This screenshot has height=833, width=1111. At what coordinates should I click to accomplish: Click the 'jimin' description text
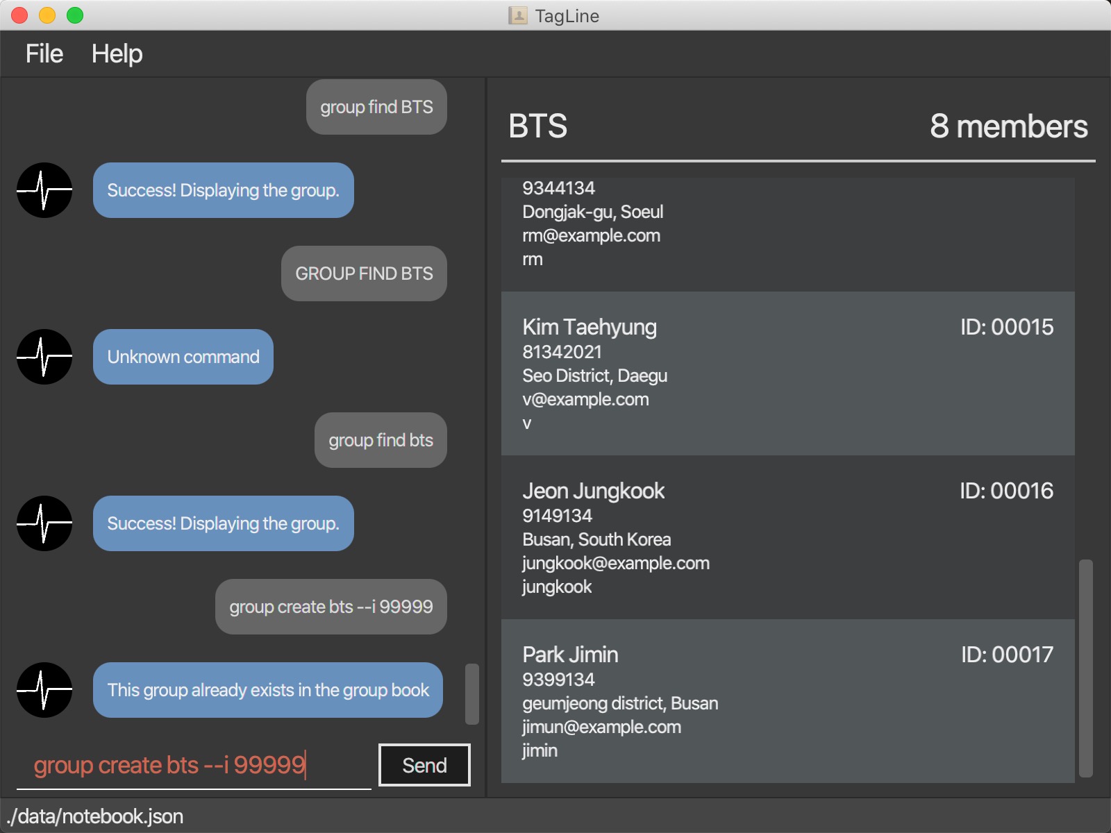[540, 751]
